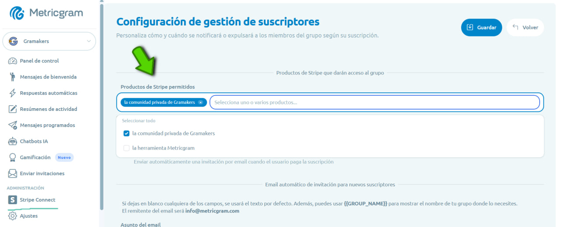The height and width of the screenshot is (227, 561).
Task: Click the Configuración de gestión de suscriptores heading
Action: pos(218,21)
